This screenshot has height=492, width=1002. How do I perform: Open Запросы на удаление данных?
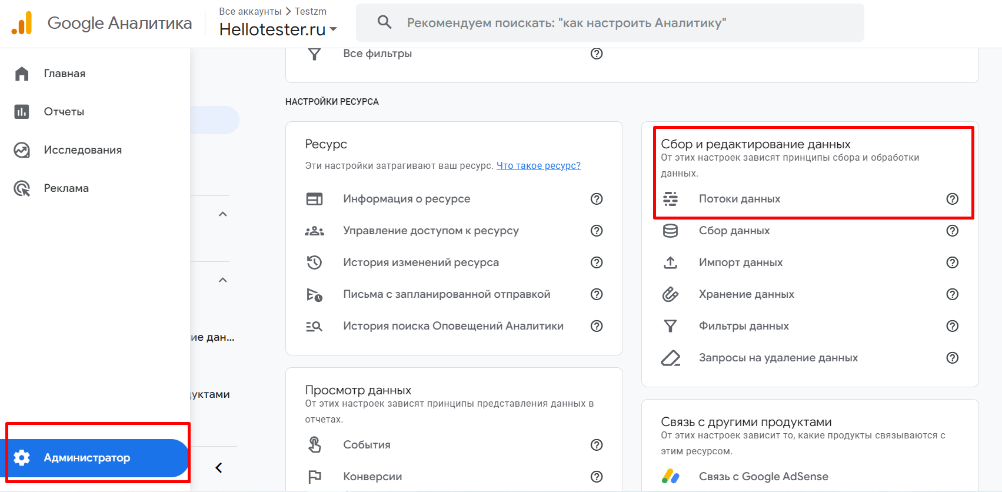(x=778, y=358)
